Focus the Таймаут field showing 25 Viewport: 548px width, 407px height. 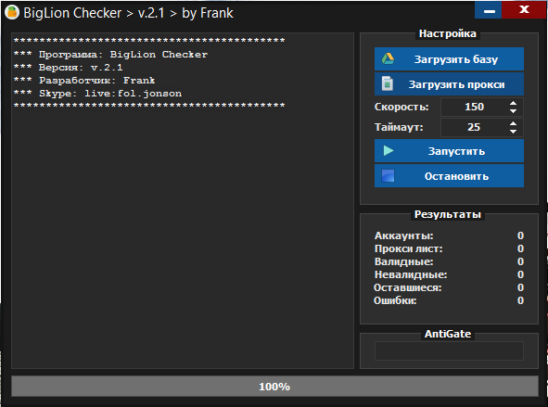(474, 127)
